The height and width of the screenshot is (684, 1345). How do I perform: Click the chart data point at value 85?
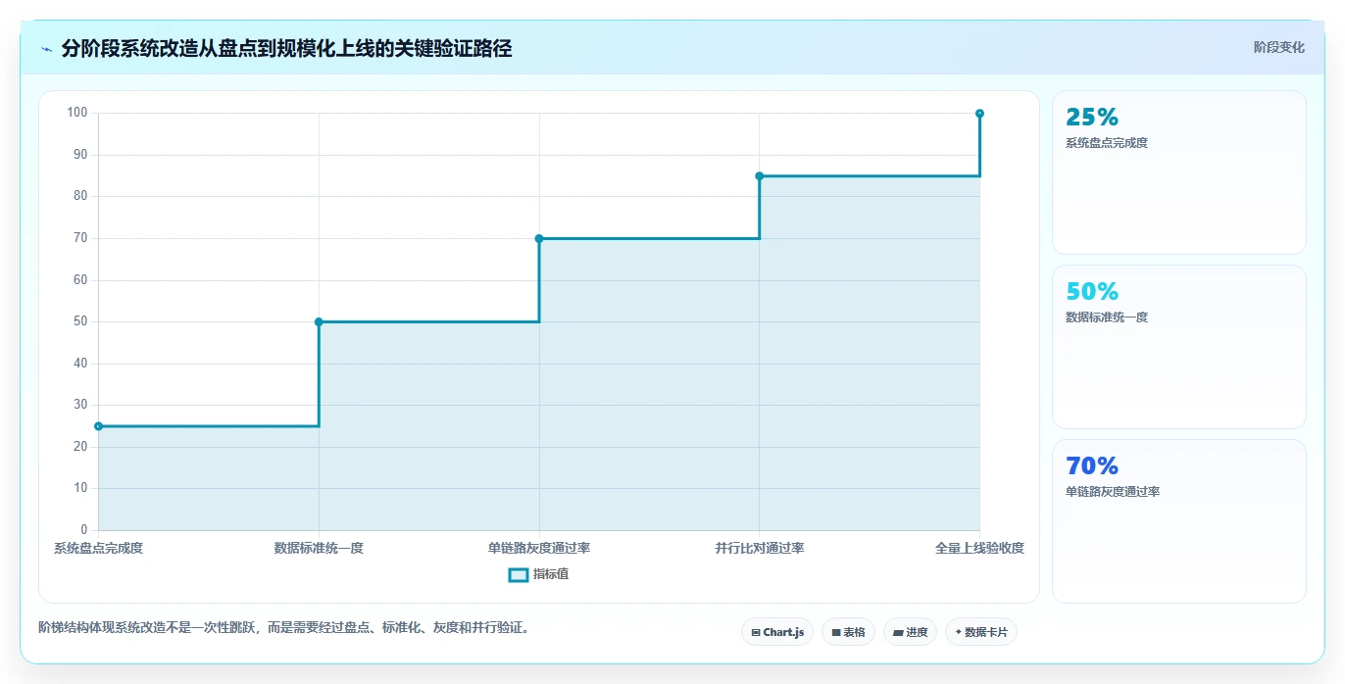[x=760, y=176]
